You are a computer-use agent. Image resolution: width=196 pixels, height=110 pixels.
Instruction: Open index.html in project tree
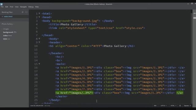coord(7,35)
